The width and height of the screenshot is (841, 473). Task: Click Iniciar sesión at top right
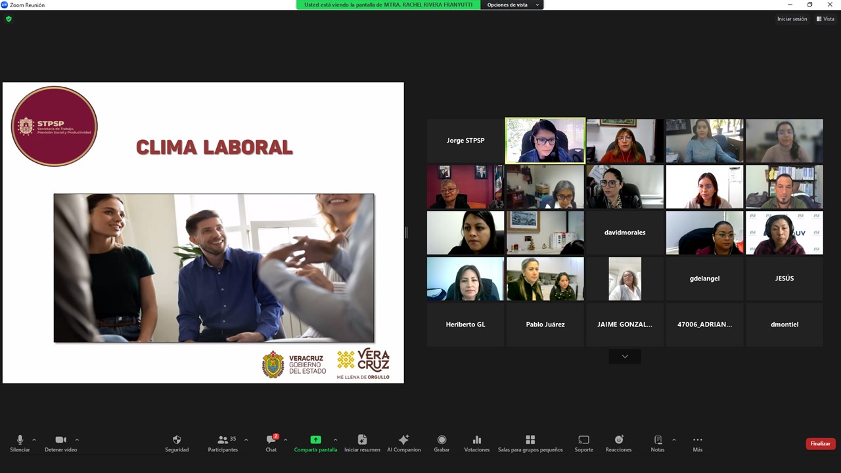click(x=792, y=19)
